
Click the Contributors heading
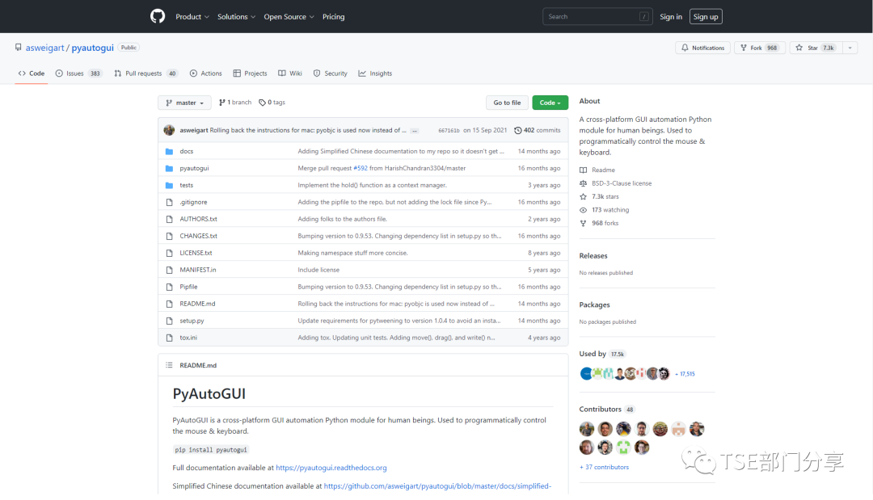tap(600, 410)
